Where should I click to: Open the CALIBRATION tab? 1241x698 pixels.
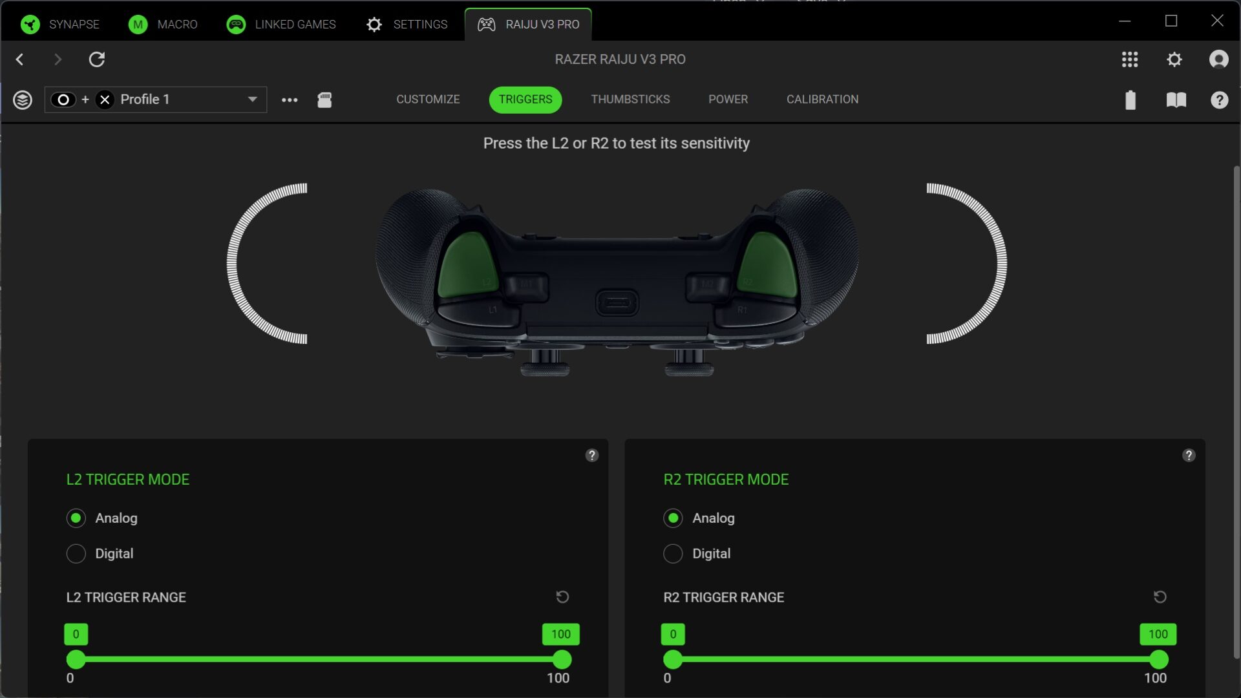[822, 100]
